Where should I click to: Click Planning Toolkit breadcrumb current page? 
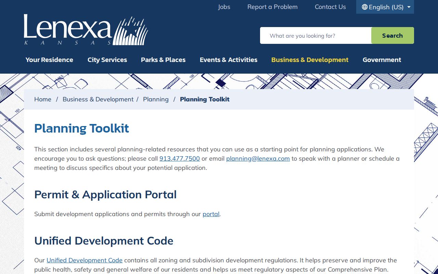tap(205, 99)
